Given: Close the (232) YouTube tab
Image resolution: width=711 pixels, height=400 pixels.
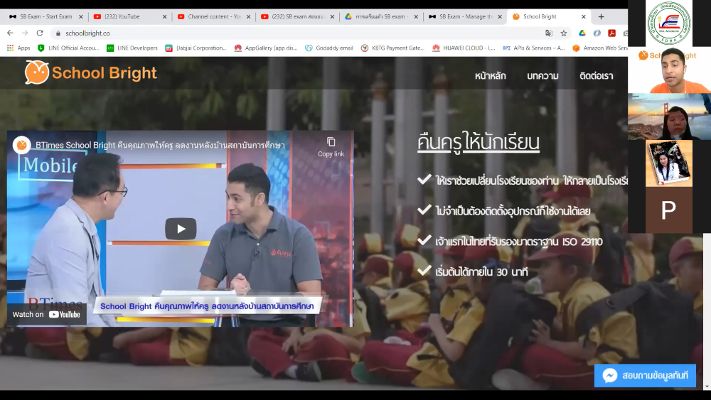Looking at the screenshot, I should (x=165, y=17).
